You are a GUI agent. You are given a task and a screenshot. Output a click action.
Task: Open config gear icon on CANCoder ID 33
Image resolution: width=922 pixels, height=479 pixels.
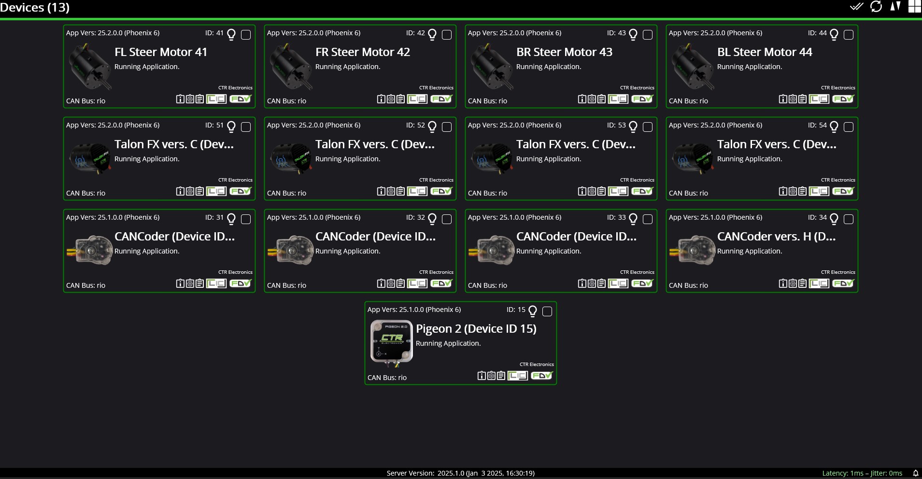click(x=592, y=283)
